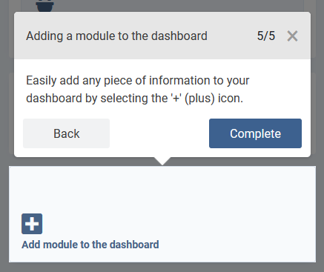Click the blue plus icon

pos(32,224)
